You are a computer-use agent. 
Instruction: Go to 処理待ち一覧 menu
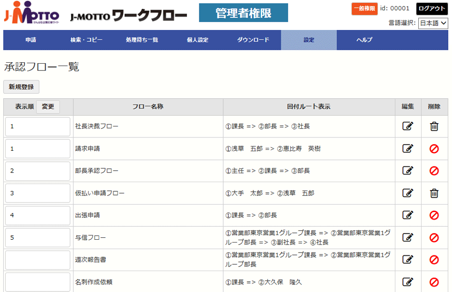pyautogui.click(x=142, y=40)
